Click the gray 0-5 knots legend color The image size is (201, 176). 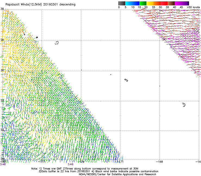[x=122, y=3]
